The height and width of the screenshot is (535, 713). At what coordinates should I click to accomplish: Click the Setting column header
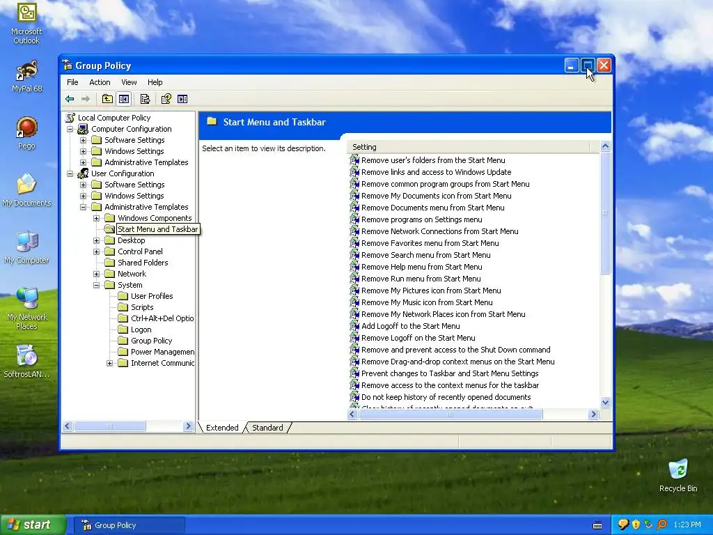pyautogui.click(x=469, y=147)
